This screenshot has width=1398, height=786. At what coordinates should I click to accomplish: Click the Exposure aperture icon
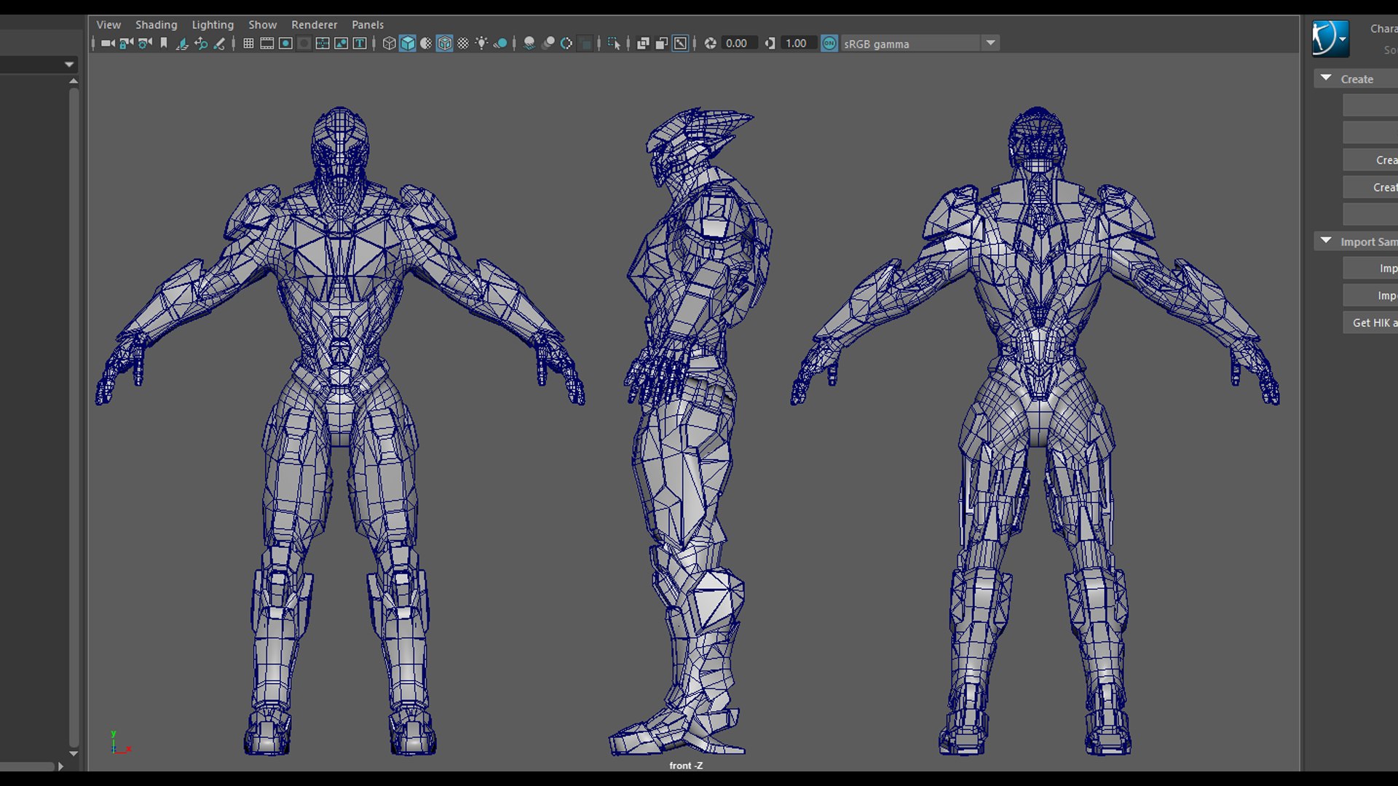point(710,44)
